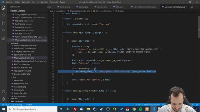Viewport: 200px width, 112px height.
Task: Open the Source Control view
Action: pyautogui.click(x=3, y=23)
